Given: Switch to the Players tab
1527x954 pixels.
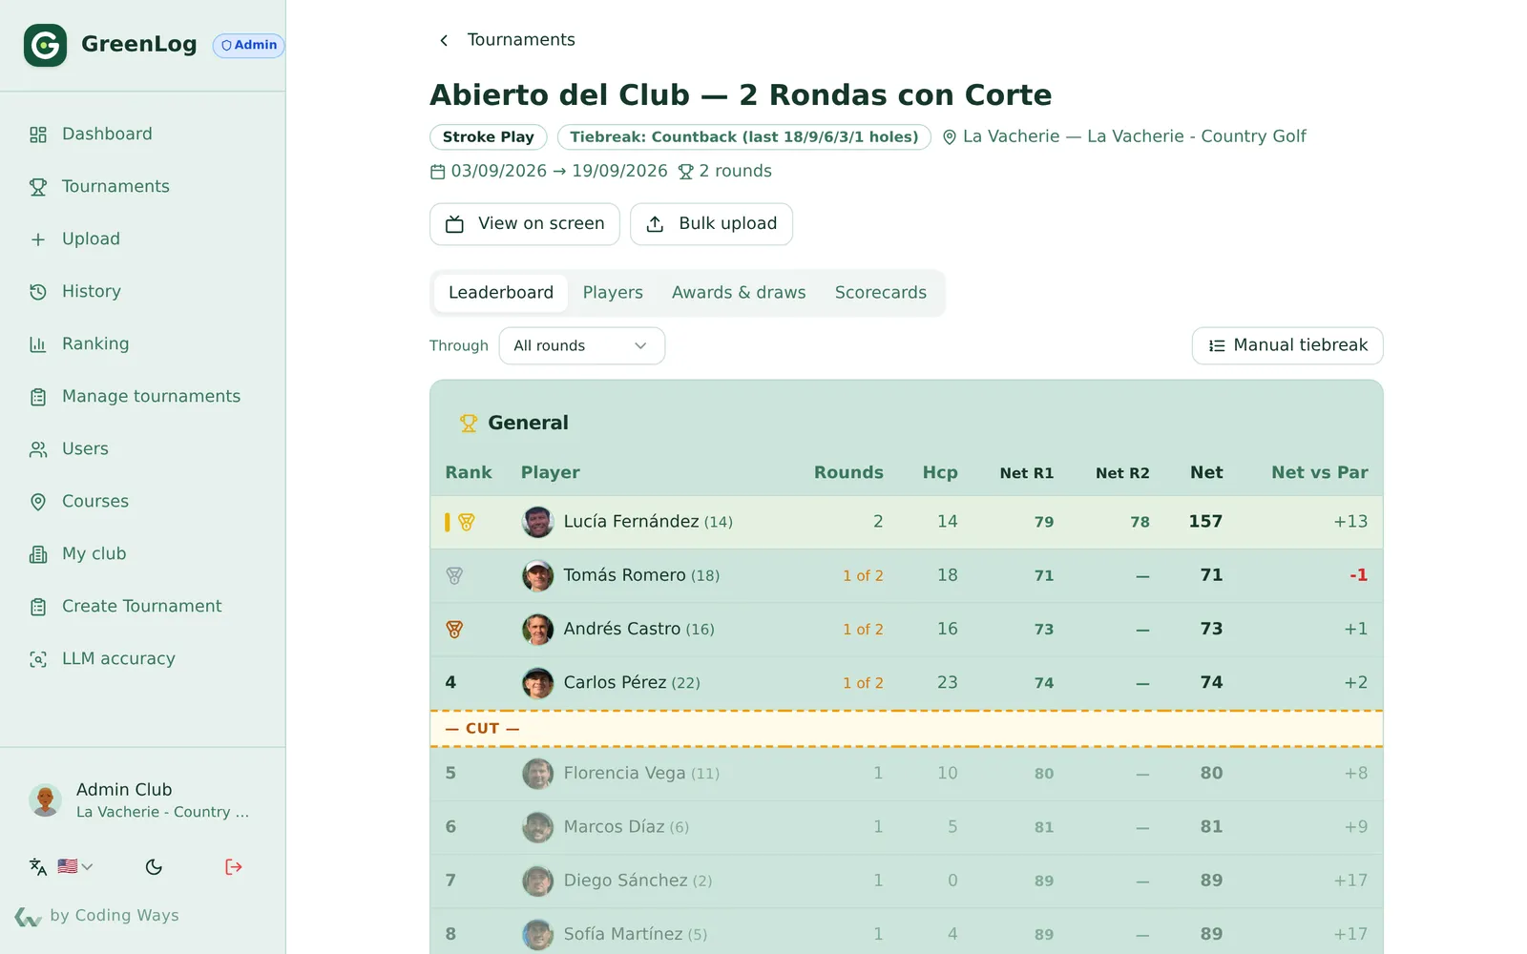Looking at the screenshot, I should (613, 293).
